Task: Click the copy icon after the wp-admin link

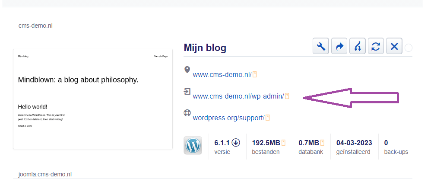Action: pyautogui.click(x=287, y=96)
